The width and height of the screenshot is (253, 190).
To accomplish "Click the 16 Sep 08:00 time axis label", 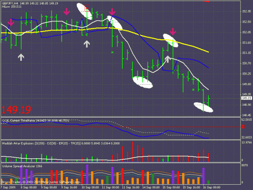I will (x=212, y=188).
